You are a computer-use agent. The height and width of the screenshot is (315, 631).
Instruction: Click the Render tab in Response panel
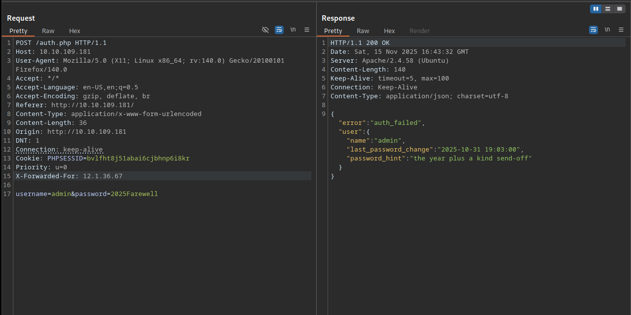click(x=420, y=31)
